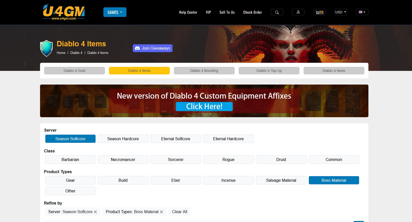The image size is (412, 222).
Task: Switch to the Diablo 4 Gold tab
Action: coord(74,71)
